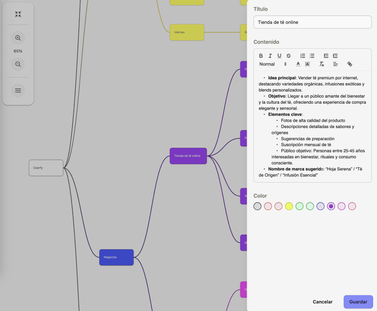
Task: Click the Guardar button
Action: point(358,302)
